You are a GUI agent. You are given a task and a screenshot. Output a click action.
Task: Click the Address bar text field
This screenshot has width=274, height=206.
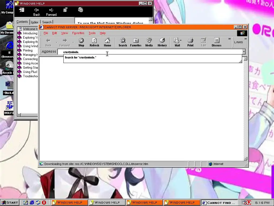(150, 52)
